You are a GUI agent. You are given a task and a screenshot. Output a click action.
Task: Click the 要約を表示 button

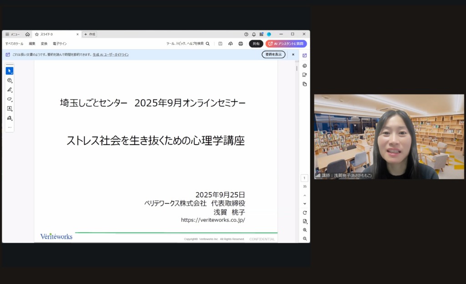pyautogui.click(x=273, y=54)
